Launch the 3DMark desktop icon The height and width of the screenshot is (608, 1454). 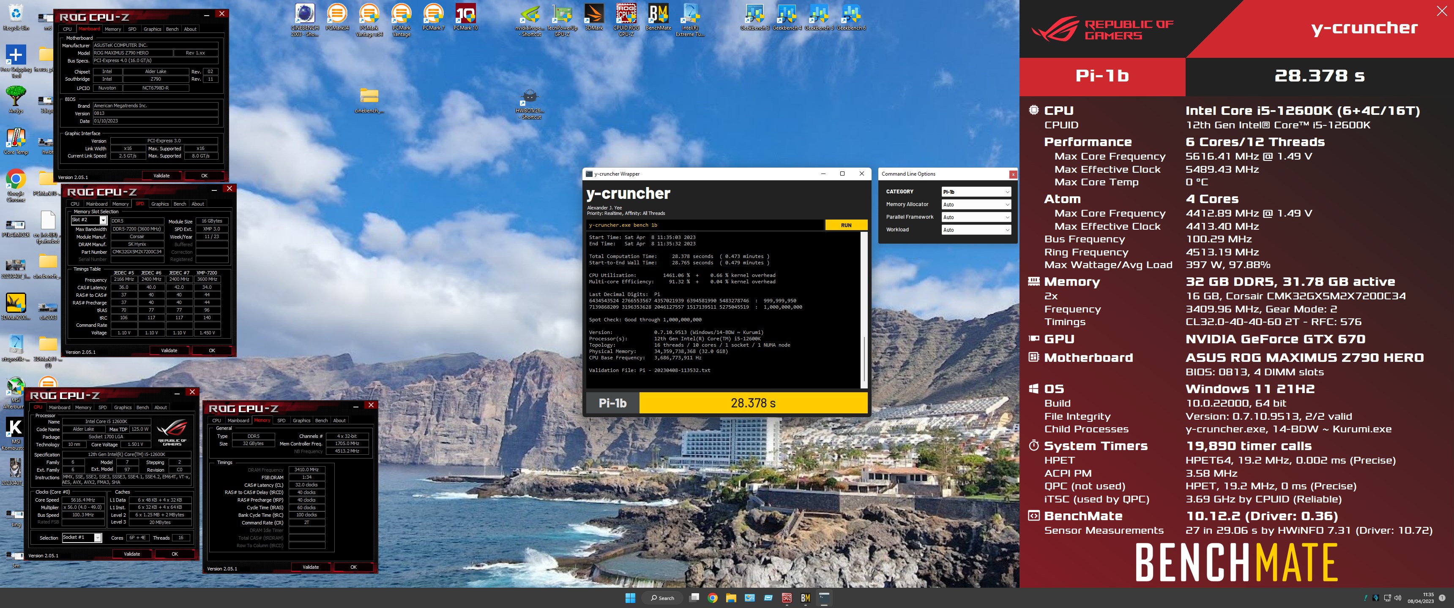click(x=594, y=17)
